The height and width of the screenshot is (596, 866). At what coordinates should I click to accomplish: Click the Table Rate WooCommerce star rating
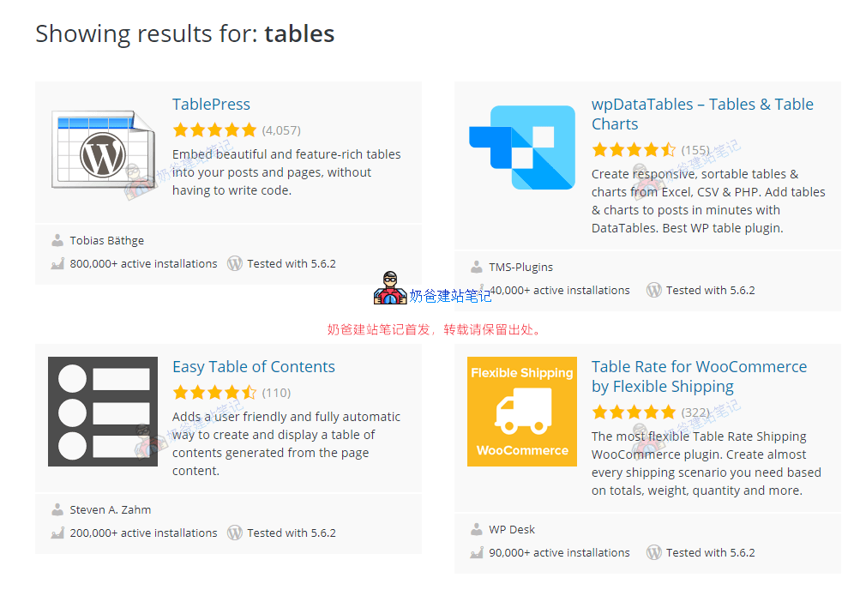(x=634, y=412)
